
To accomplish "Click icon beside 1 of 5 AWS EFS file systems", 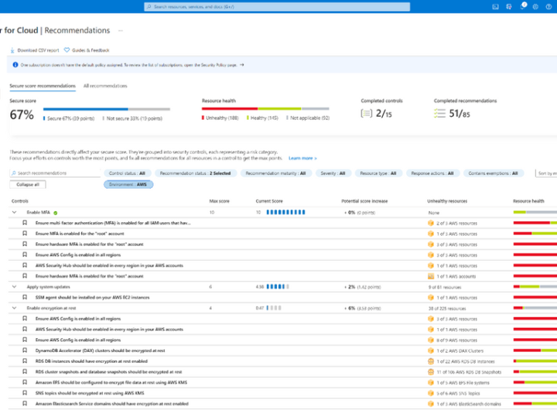I will 431,383.
